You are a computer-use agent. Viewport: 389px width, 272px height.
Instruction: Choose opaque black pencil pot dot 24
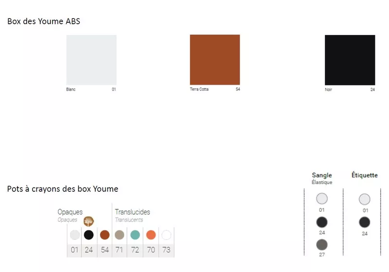88,235
